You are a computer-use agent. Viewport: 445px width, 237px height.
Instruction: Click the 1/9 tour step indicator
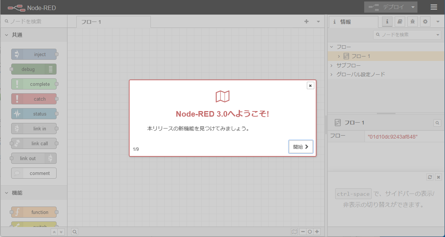pos(136,149)
